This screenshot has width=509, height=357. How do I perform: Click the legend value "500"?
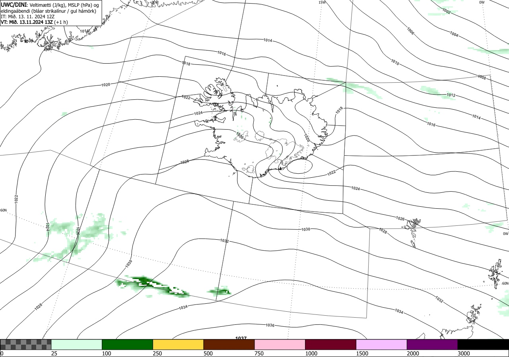[x=208, y=353]
